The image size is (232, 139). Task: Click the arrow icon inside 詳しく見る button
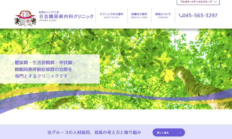click(x=180, y=133)
